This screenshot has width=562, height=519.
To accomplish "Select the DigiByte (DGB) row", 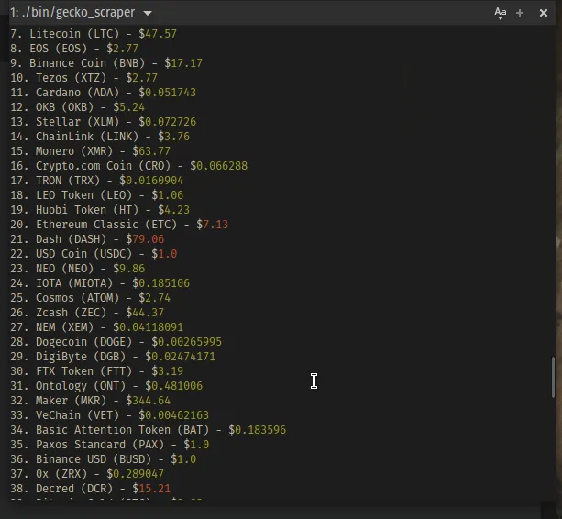I will pyautogui.click(x=113, y=357).
